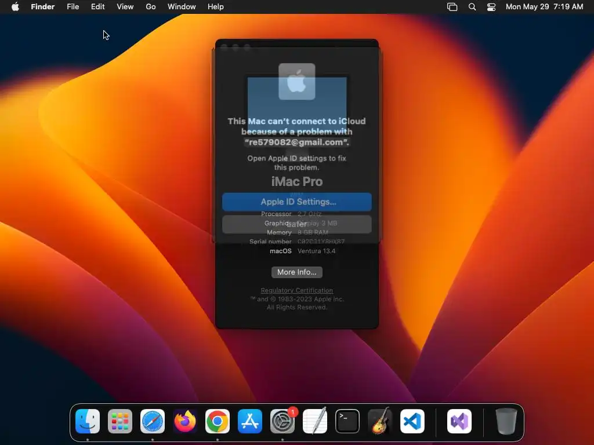
Task: Open the File menu
Action: (x=73, y=6)
